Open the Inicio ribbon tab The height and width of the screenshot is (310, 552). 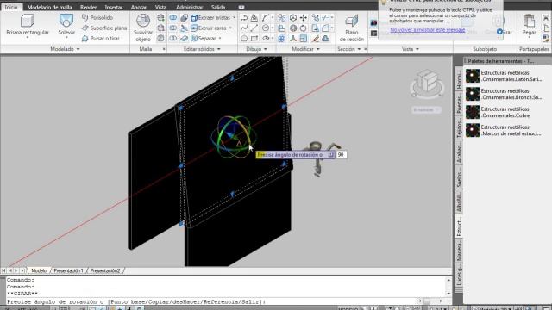click(11, 7)
